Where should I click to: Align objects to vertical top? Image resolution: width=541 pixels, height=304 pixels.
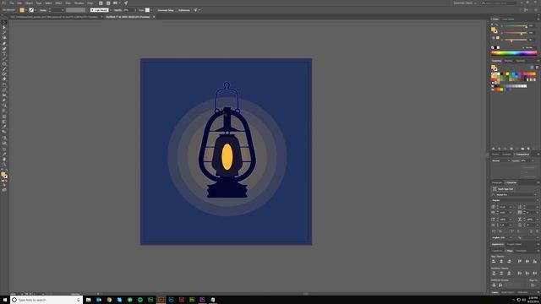click(x=520, y=261)
